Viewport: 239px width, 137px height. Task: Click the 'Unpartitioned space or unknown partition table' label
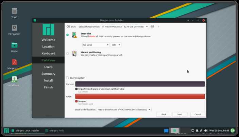pos(101,89)
